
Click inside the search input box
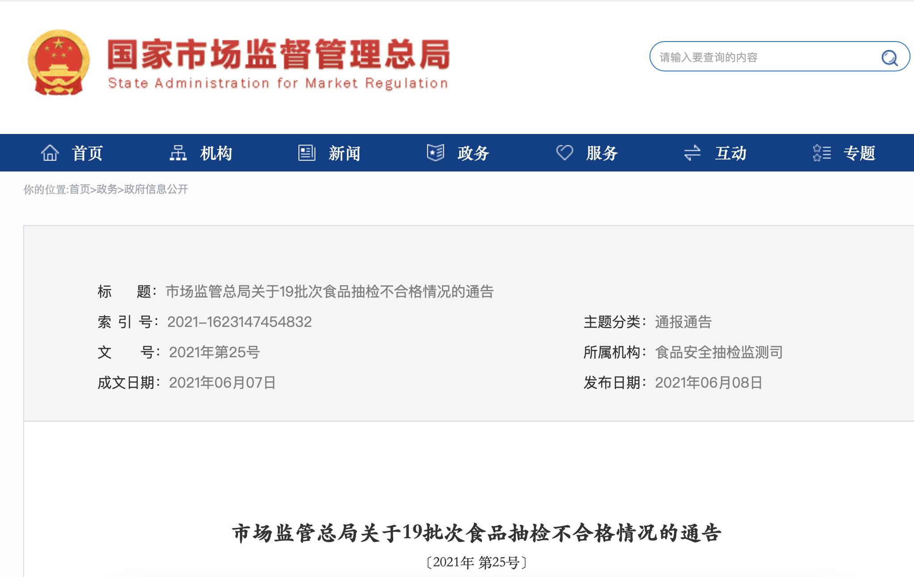click(759, 57)
